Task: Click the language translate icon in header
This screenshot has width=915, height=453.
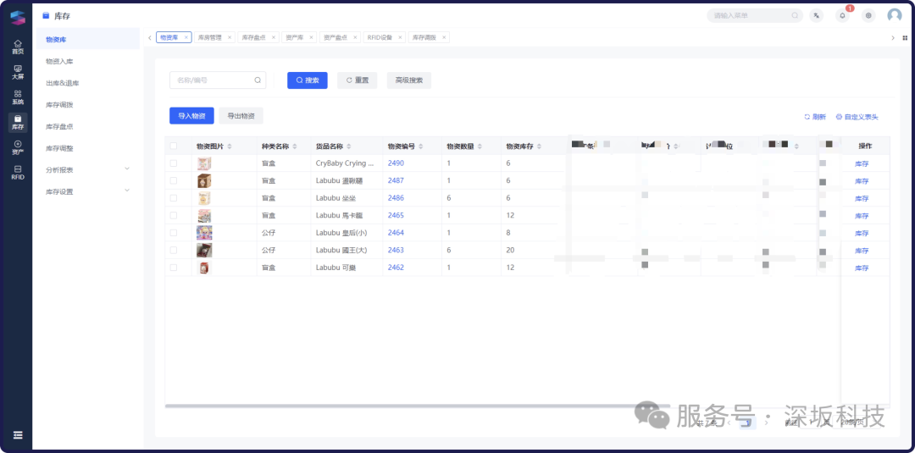Action: [817, 16]
